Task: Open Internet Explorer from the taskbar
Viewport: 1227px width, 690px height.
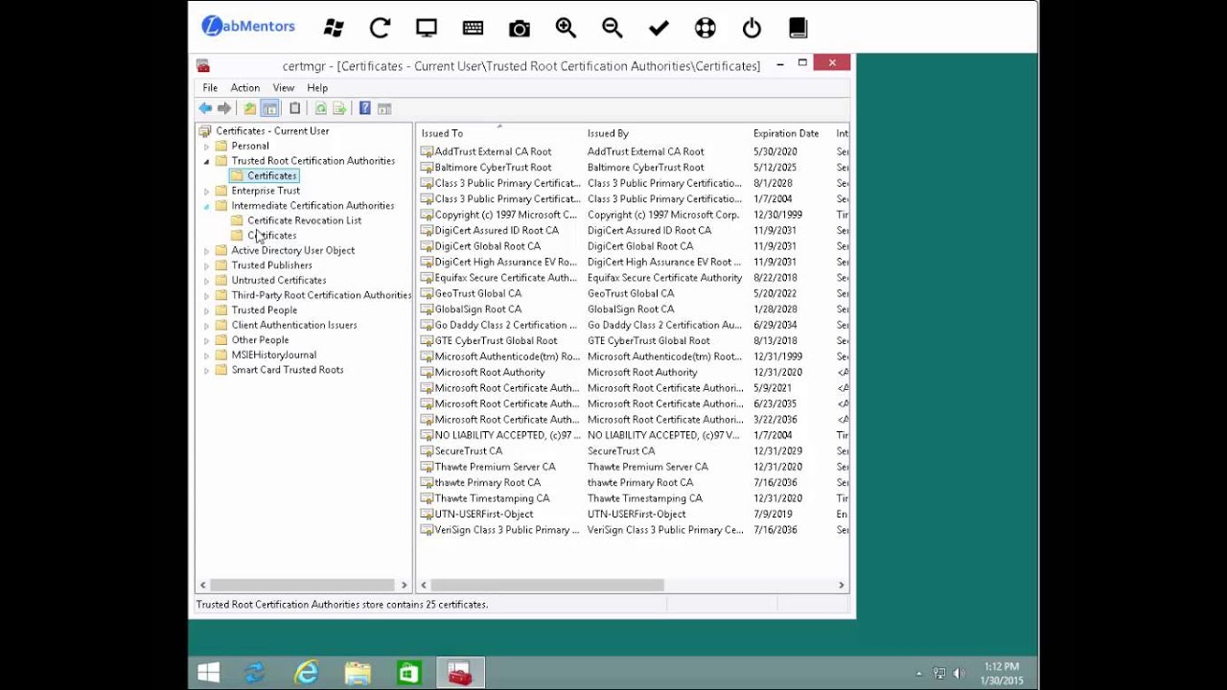Action: 307,673
